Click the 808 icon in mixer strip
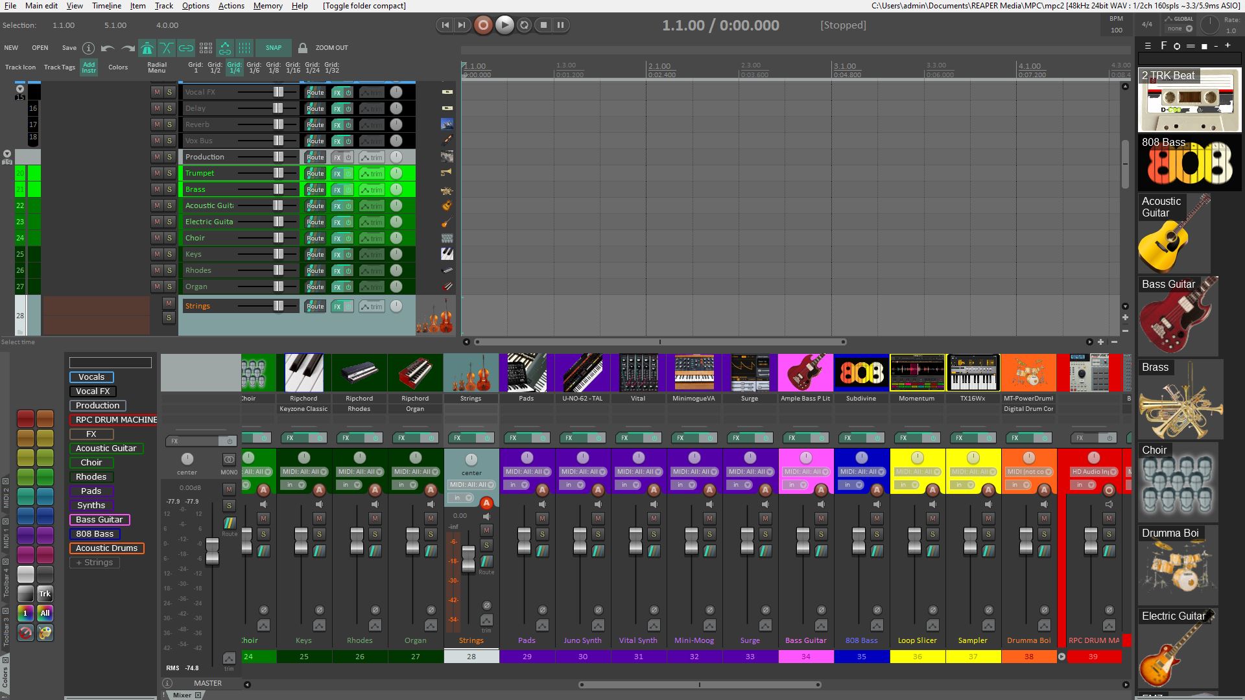1245x700 pixels. pos(861,373)
